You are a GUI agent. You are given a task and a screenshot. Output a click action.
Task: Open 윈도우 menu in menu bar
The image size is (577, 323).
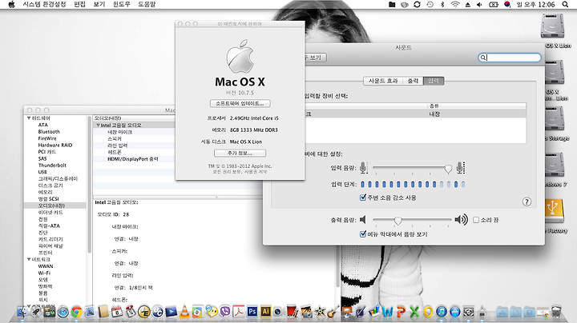click(122, 5)
